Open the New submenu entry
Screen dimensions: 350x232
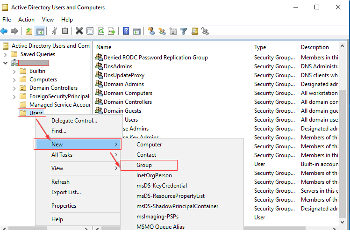coord(78,145)
